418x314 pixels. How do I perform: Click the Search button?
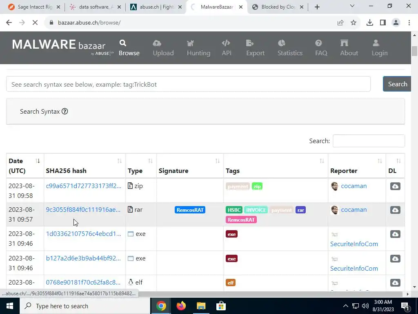click(397, 84)
